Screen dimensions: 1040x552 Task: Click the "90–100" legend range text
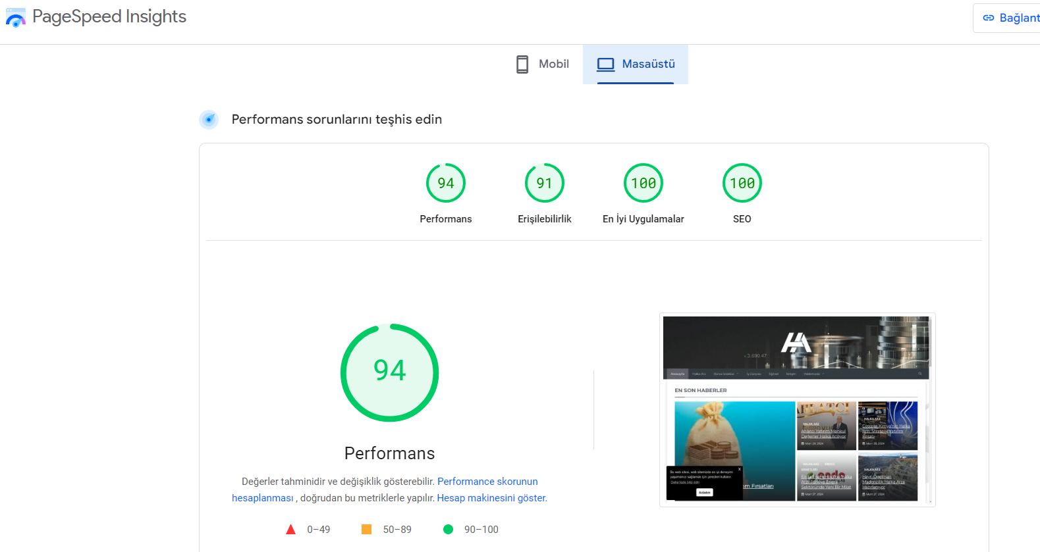tap(481, 530)
